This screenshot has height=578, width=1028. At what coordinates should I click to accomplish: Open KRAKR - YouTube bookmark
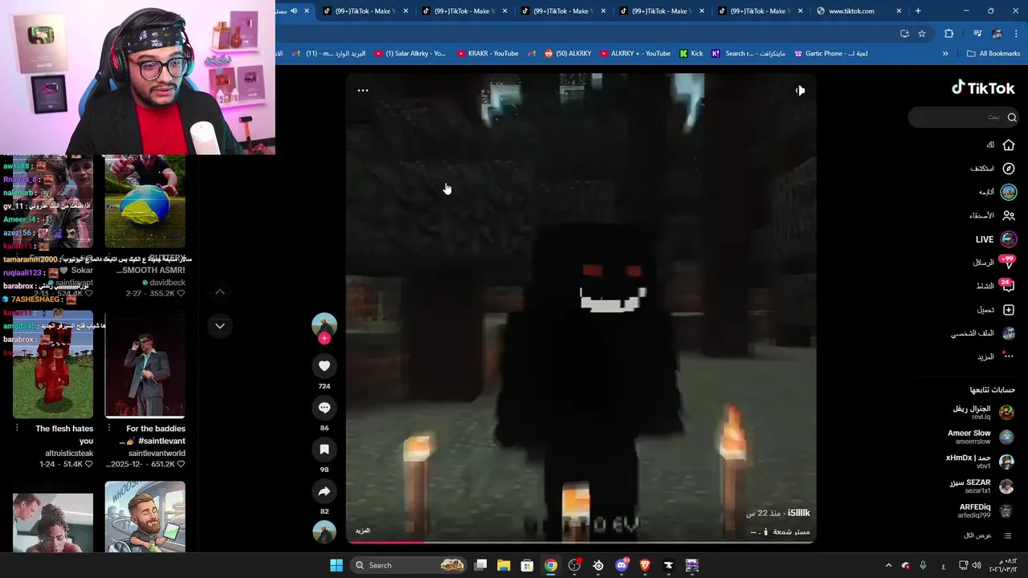pos(487,54)
